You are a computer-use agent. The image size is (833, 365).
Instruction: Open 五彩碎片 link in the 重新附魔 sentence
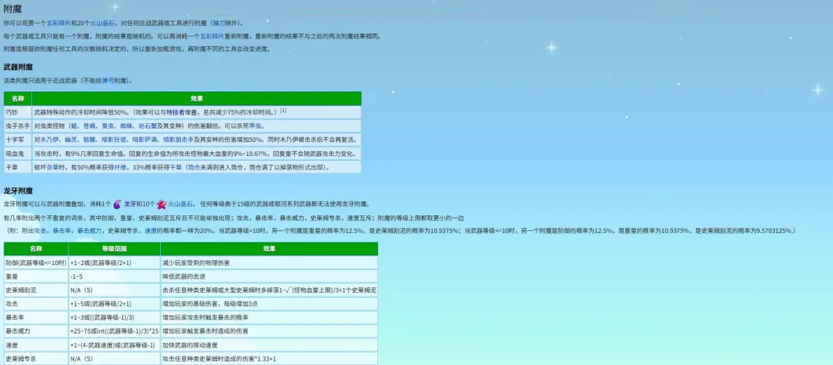click(x=210, y=36)
